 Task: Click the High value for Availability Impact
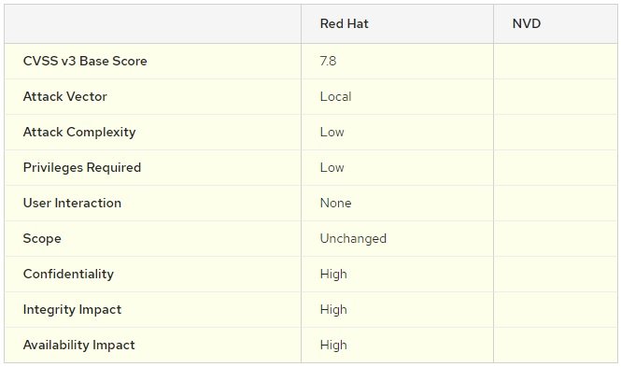[x=333, y=346]
